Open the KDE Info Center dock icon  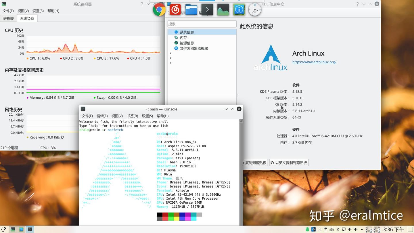coord(239,9)
